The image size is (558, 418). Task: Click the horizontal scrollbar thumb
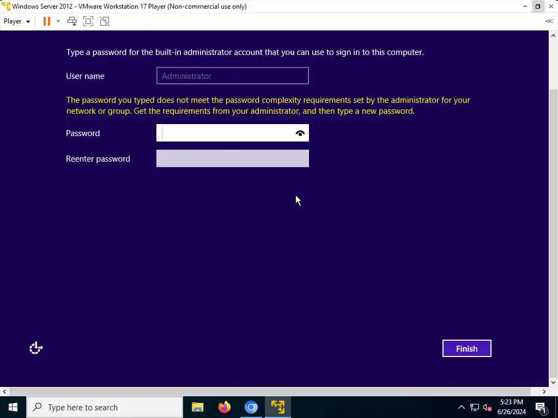pyautogui.click(x=270, y=391)
